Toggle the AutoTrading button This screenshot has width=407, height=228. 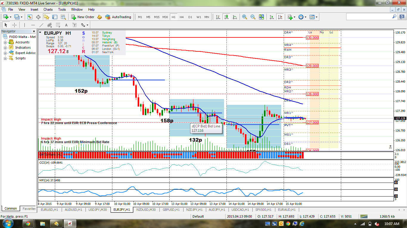(x=118, y=17)
